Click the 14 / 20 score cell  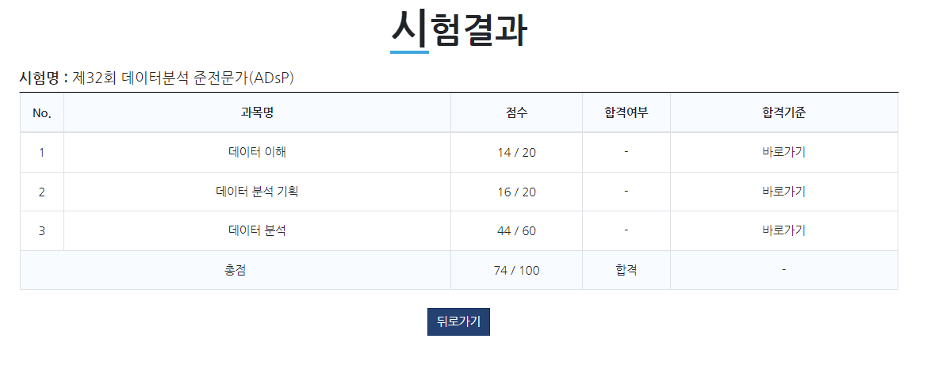tap(516, 152)
